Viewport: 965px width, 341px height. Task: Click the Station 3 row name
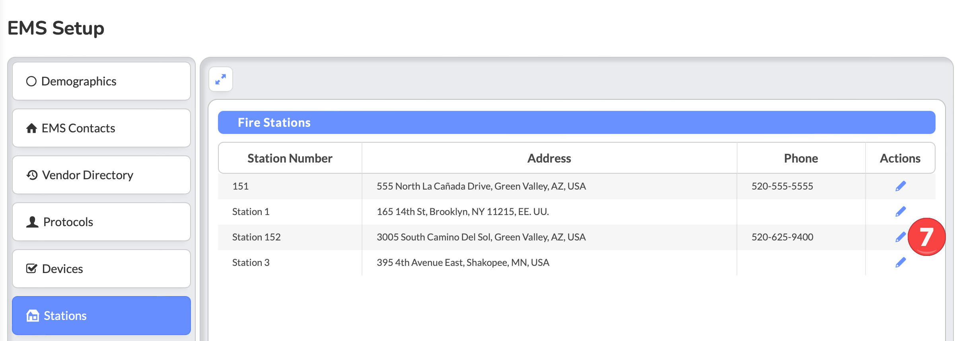coord(251,262)
